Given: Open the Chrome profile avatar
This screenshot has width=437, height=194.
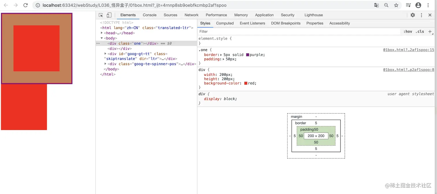Looking at the screenshot, I should point(418,5).
